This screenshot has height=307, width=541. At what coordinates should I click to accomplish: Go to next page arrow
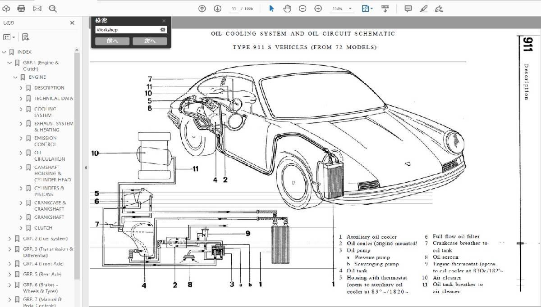click(x=217, y=9)
